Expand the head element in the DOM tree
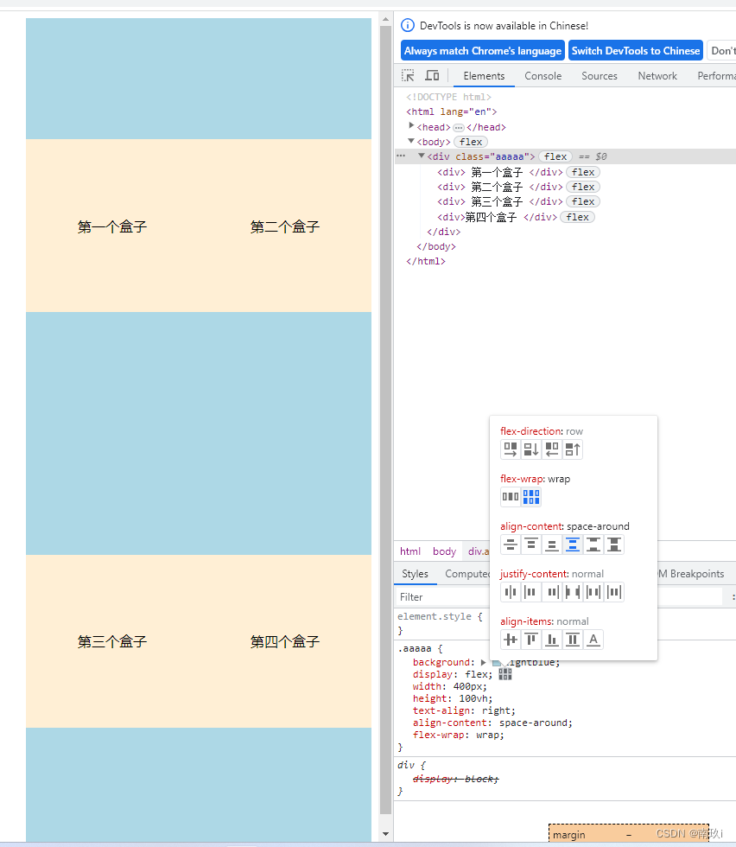This screenshot has width=736, height=847. (411, 126)
